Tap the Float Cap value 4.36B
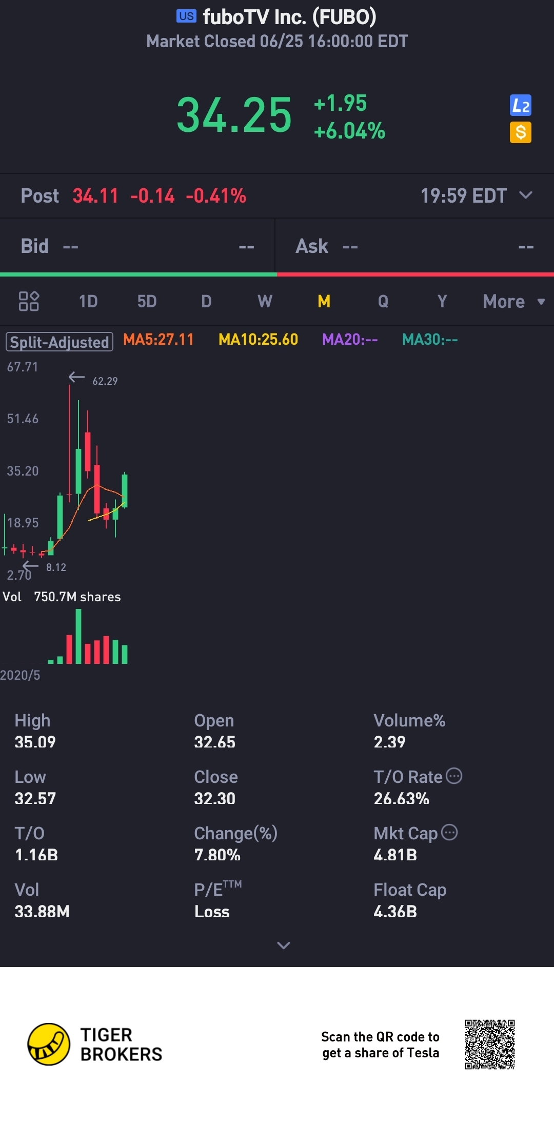Image resolution: width=554 pixels, height=1122 pixels. tap(395, 911)
